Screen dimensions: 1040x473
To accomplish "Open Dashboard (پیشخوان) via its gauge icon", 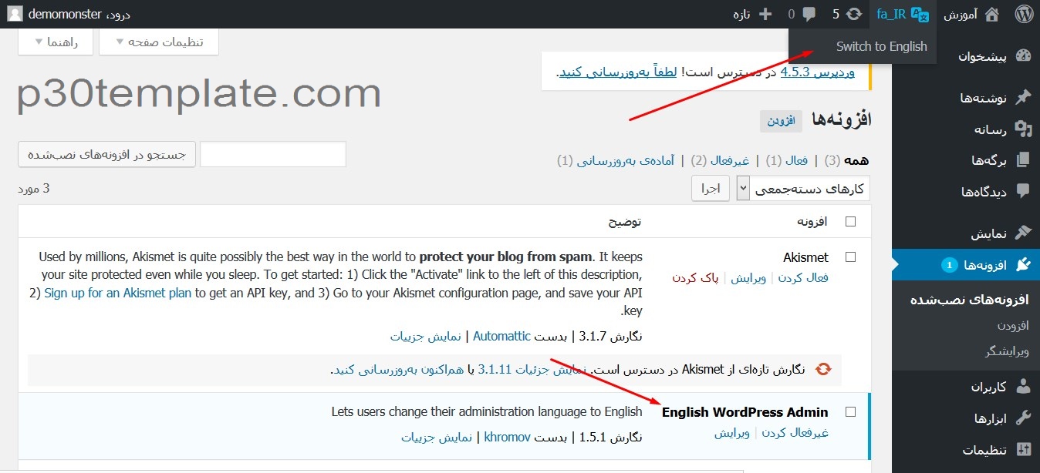I will click(x=1023, y=56).
